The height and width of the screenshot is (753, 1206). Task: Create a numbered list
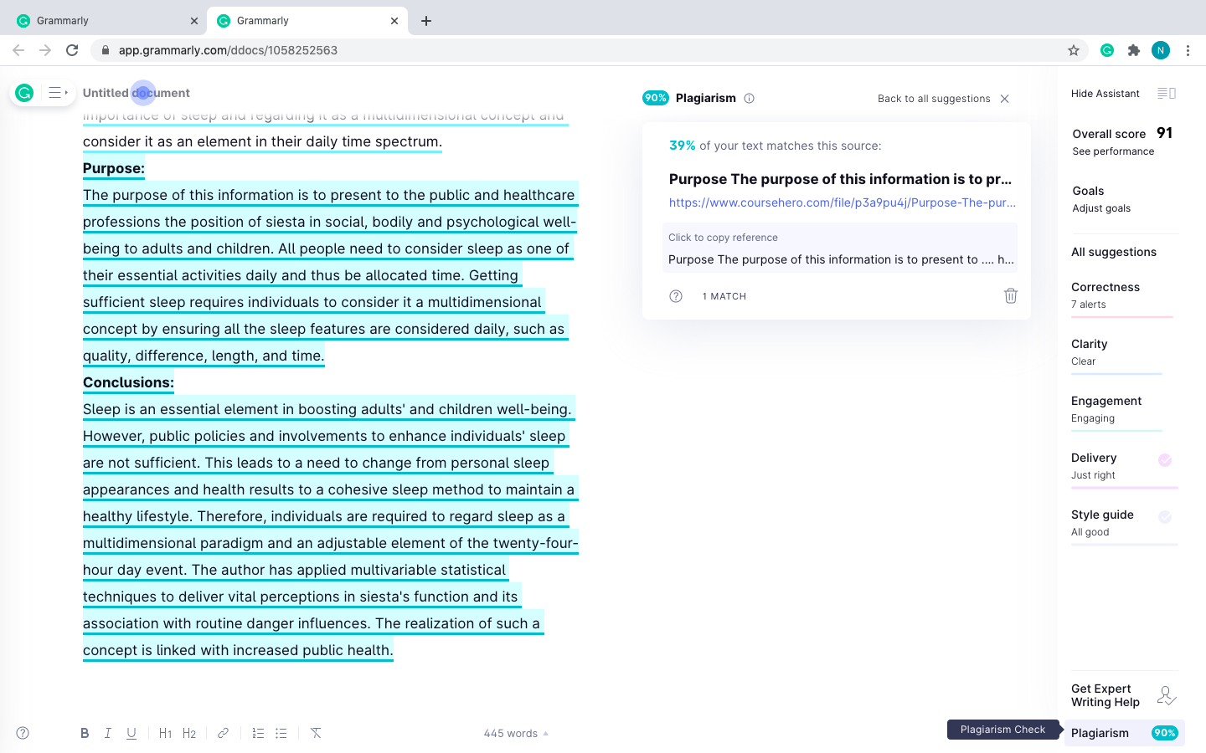pyautogui.click(x=258, y=733)
